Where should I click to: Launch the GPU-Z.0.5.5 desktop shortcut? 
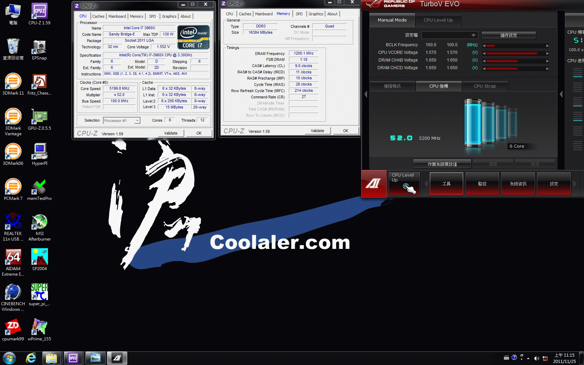(39, 119)
